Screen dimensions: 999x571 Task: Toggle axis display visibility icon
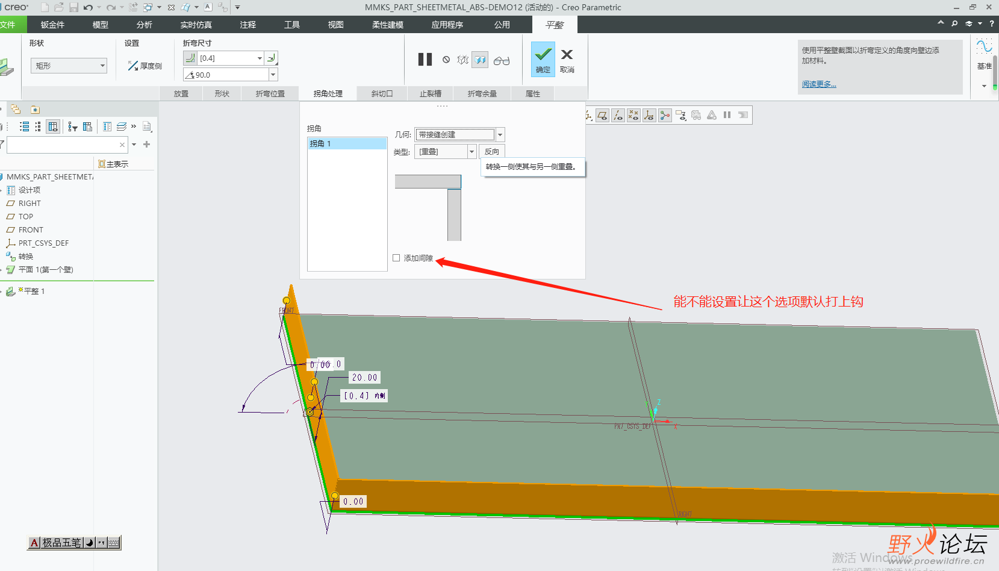(x=618, y=115)
